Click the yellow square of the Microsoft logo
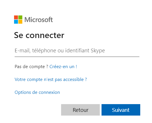Screen dimensions: 152x123 (20, 22)
